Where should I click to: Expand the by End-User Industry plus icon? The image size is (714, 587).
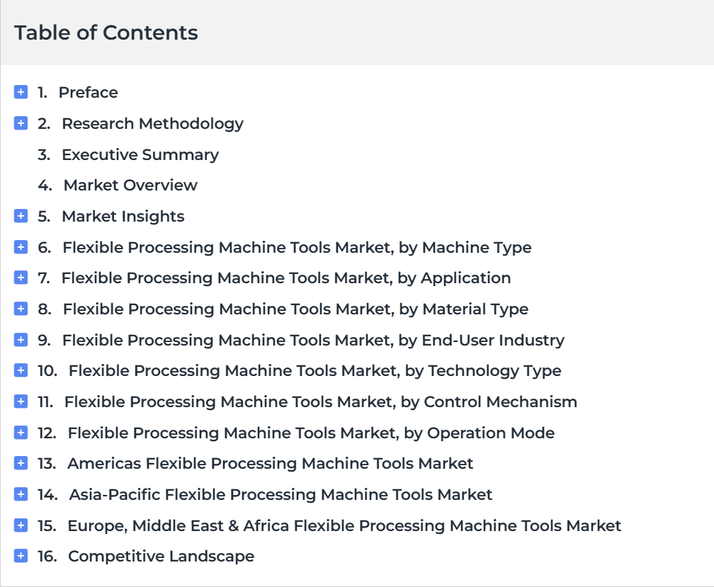21,339
